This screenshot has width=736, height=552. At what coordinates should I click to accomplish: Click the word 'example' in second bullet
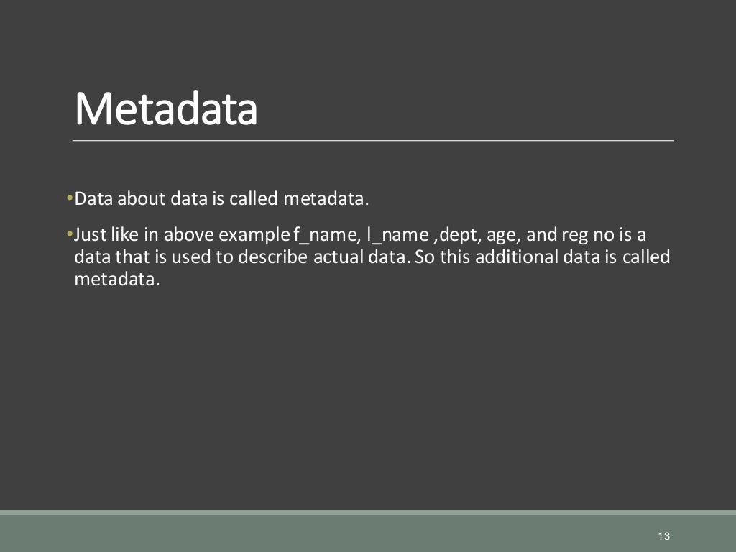tap(254, 236)
